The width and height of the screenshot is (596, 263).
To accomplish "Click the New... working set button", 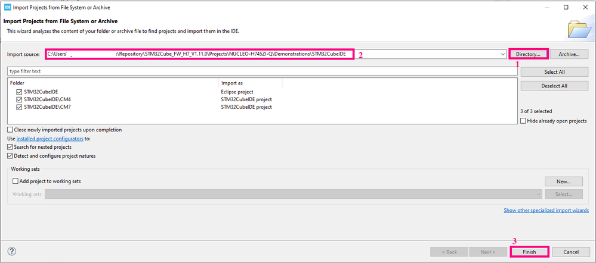I will (564, 181).
